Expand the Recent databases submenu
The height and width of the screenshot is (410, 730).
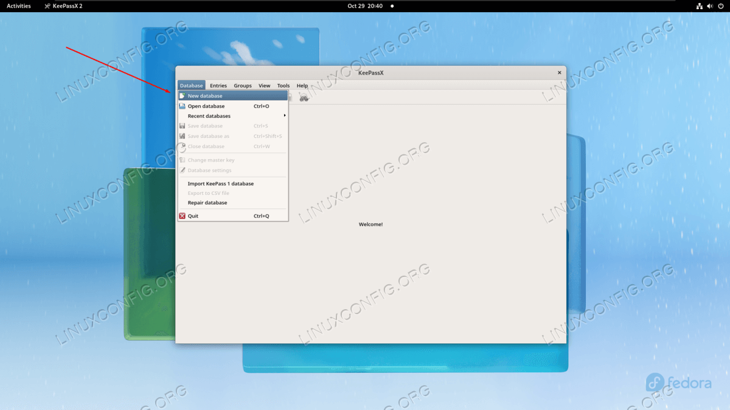tap(232, 116)
